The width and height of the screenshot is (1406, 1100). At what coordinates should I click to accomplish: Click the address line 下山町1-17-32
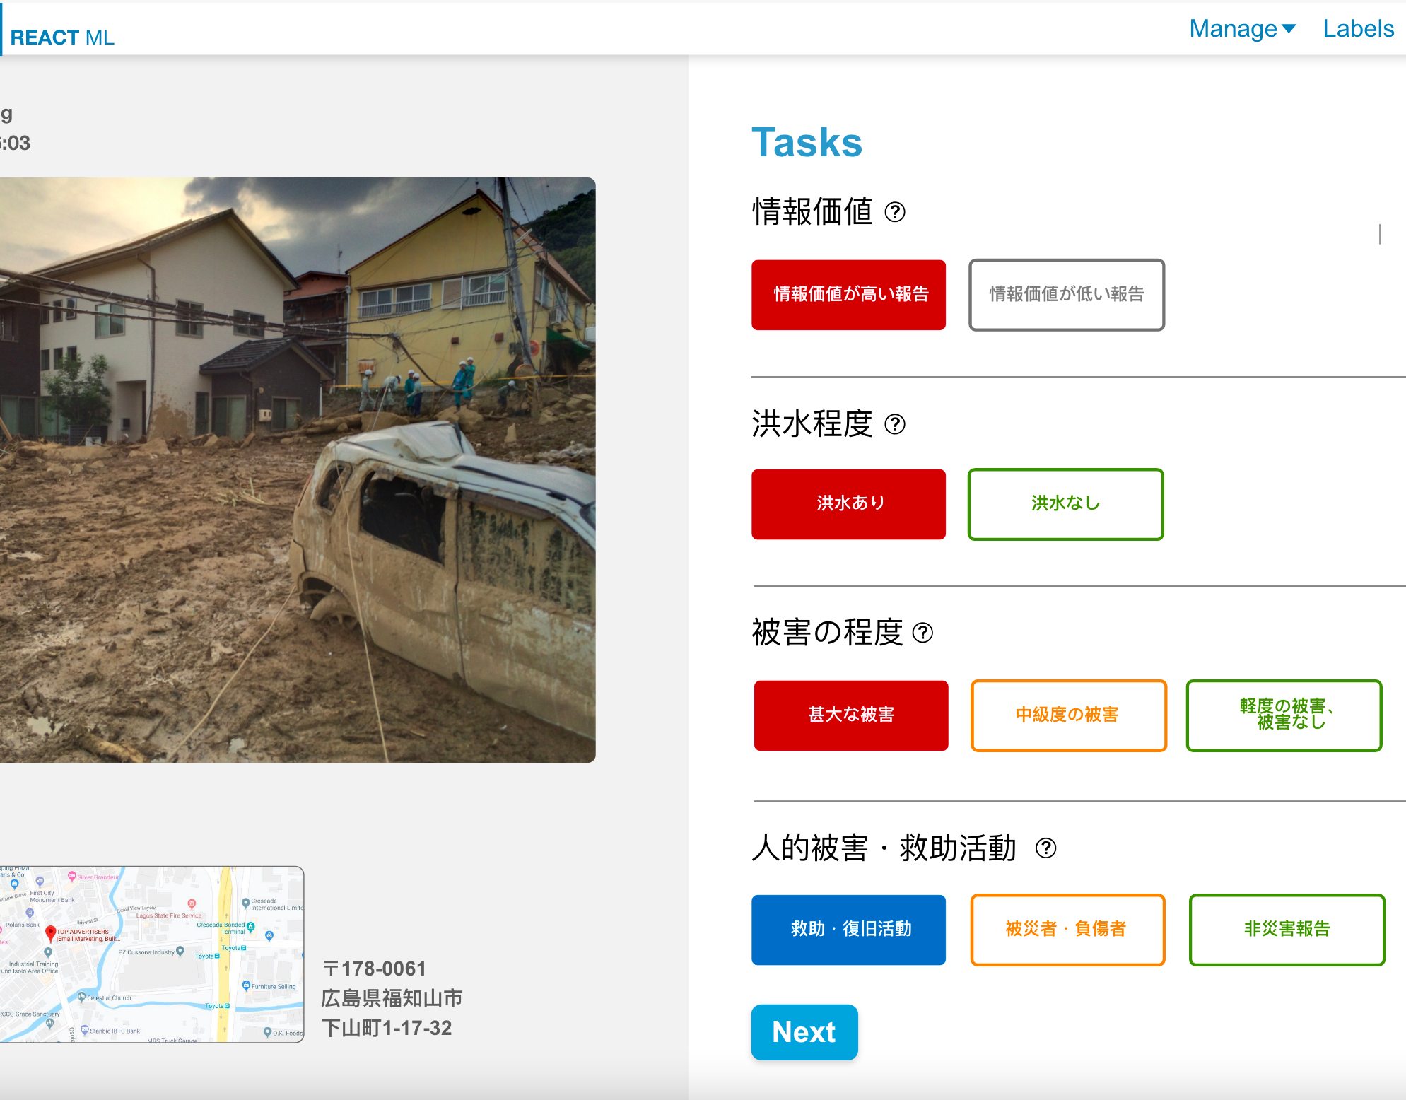[x=387, y=1028]
